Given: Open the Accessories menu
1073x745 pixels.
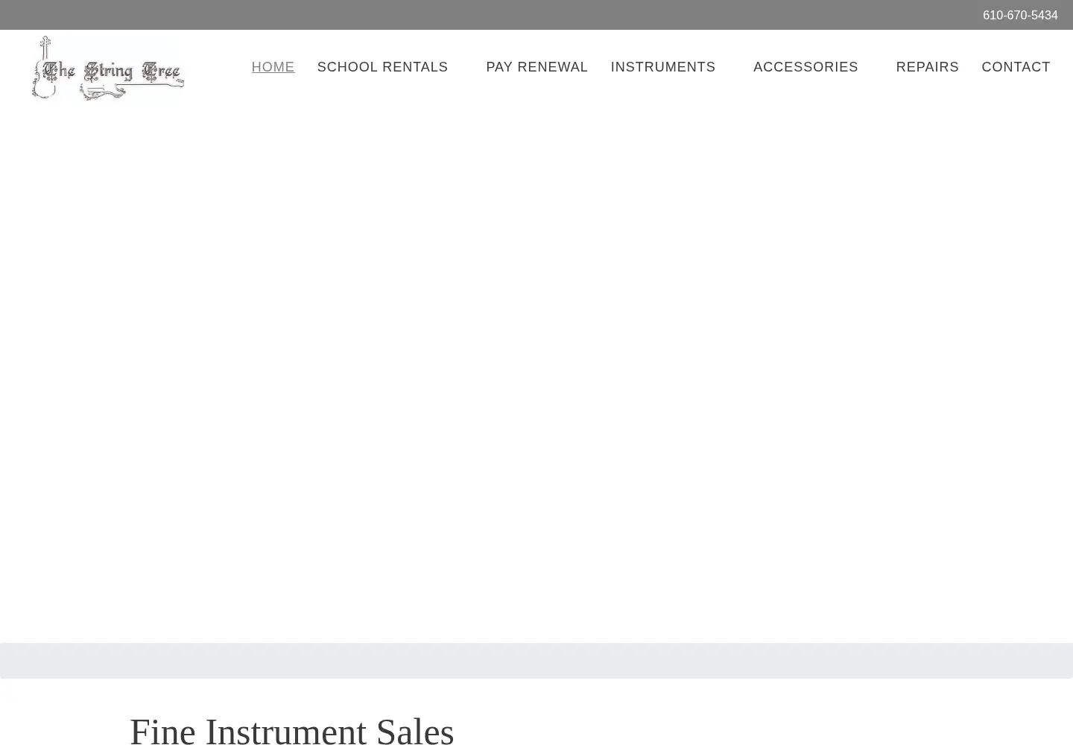Looking at the screenshot, I should click(805, 67).
